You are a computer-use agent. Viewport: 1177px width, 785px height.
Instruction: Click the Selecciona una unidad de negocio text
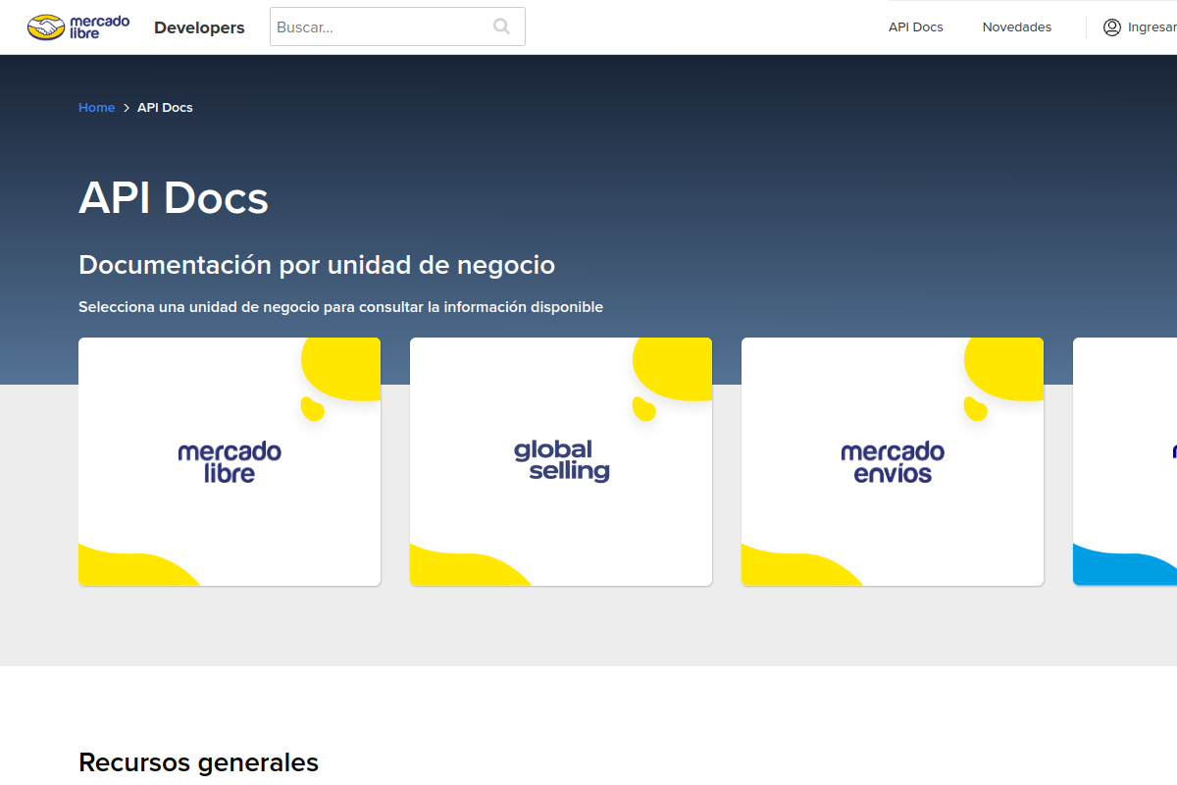(340, 307)
